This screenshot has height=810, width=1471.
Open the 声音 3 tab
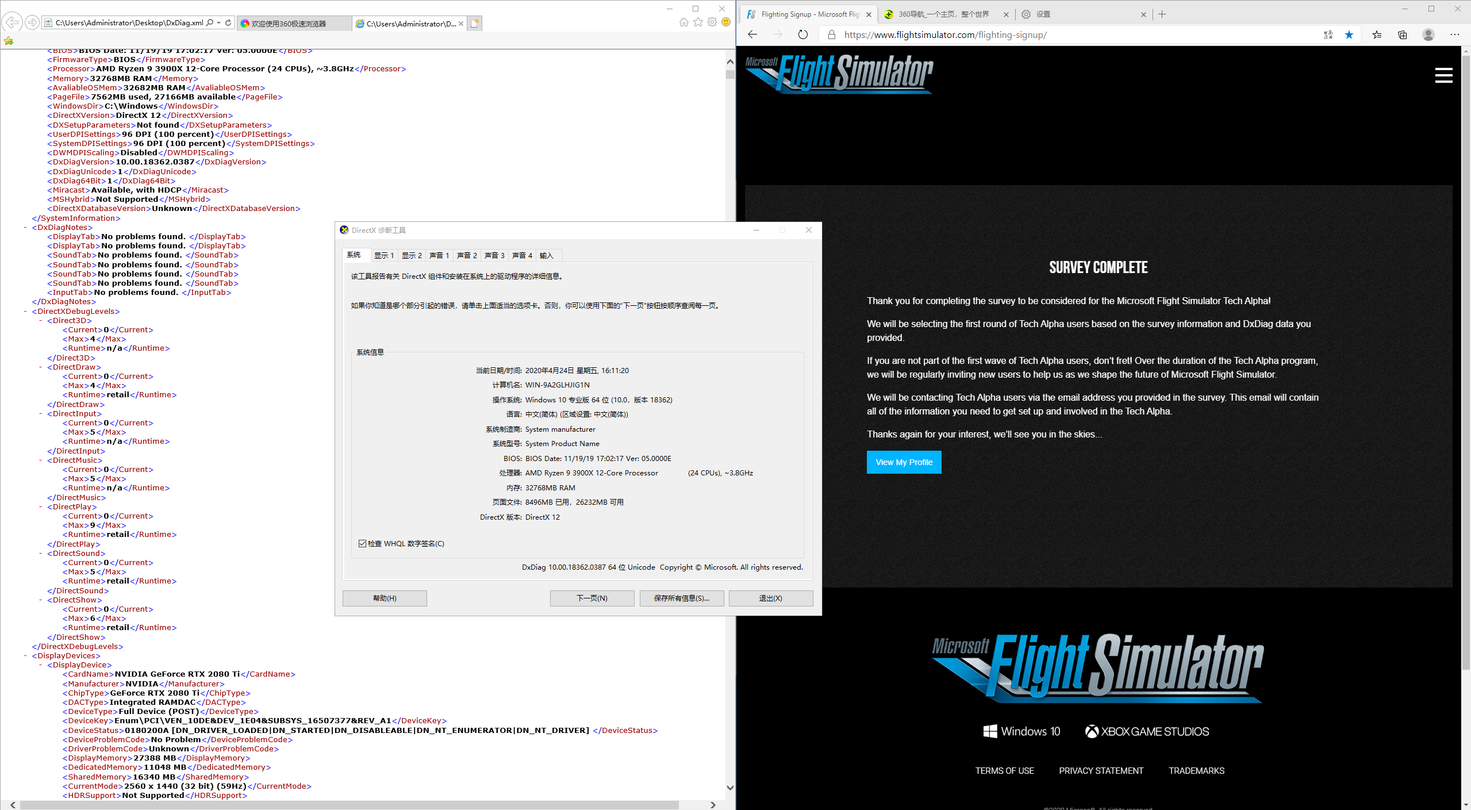(x=494, y=255)
